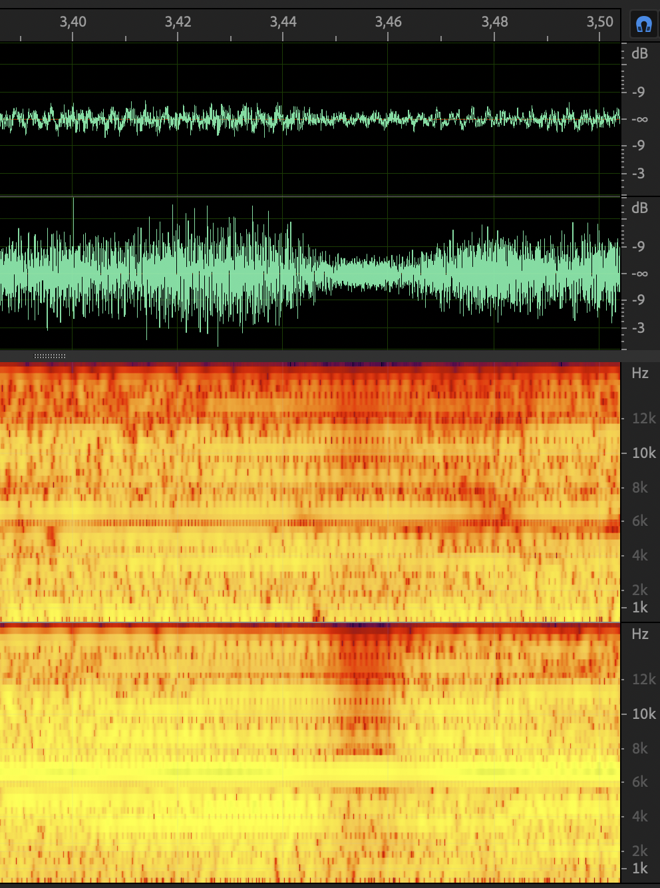
Task: Jump to the 3,44 ruler mark
Action: coord(283,22)
